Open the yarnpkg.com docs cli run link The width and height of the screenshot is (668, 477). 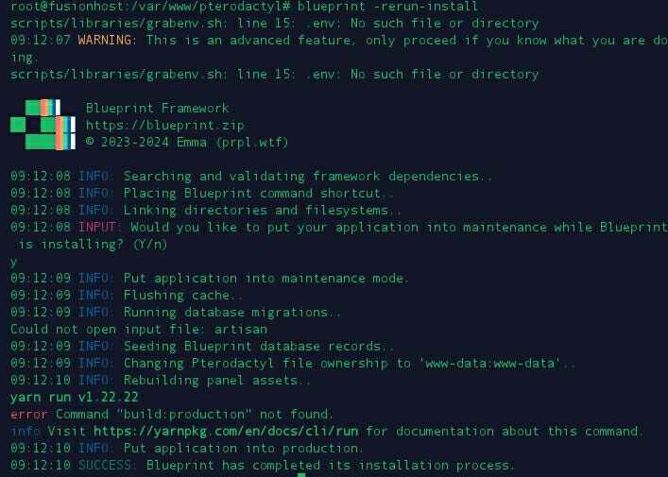click(226, 432)
